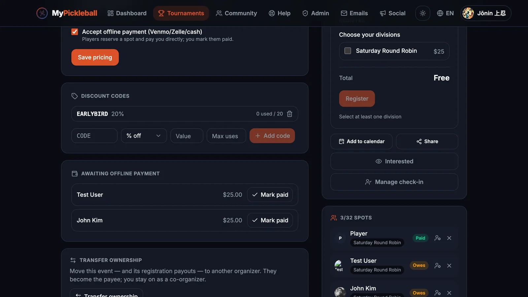Toggle light theme with sun icon
The height and width of the screenshot is (297, 528).
[x=423, y=13]
